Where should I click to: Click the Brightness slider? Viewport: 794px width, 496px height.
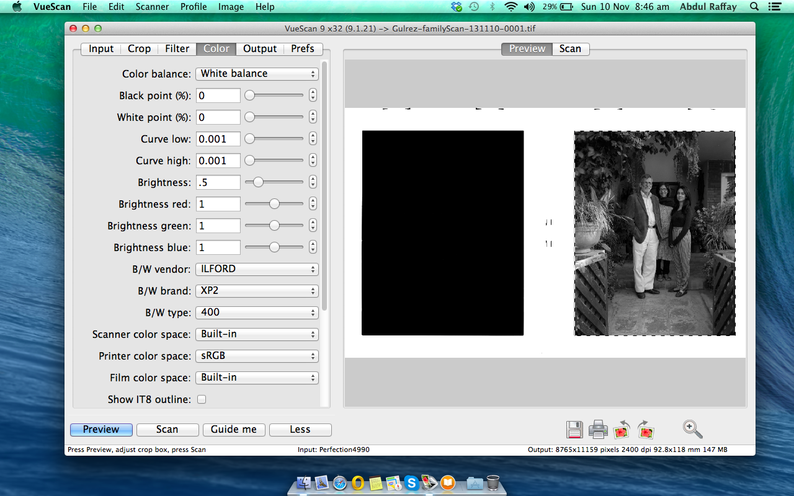pos(274,182)
